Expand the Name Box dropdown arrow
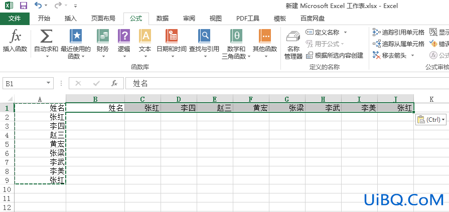449x212 pixels. tap(48, 83)
